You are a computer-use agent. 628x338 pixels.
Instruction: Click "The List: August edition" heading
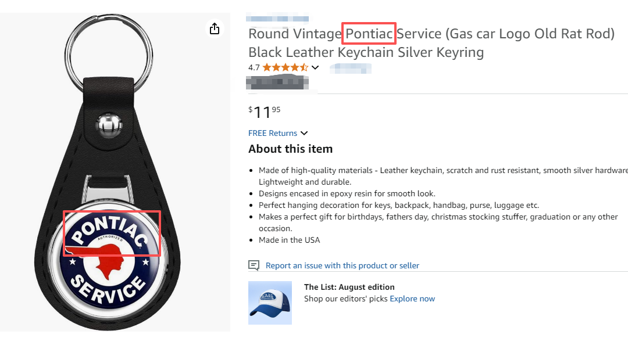pos(349,287)
